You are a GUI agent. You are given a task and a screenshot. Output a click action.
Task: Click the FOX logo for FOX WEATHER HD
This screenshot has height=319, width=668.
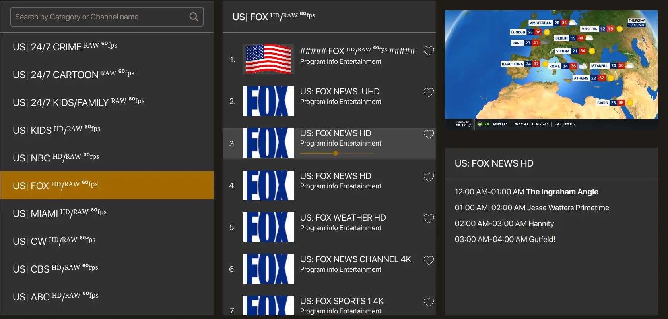pyautogui.click(x=268, y=227)
